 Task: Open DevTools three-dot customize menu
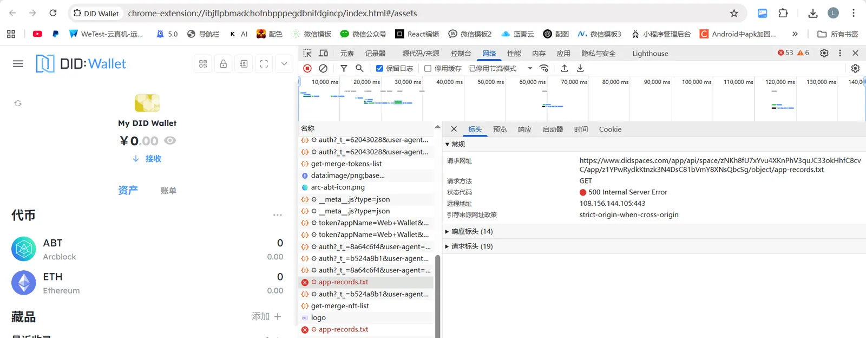[x=840, y=53]
